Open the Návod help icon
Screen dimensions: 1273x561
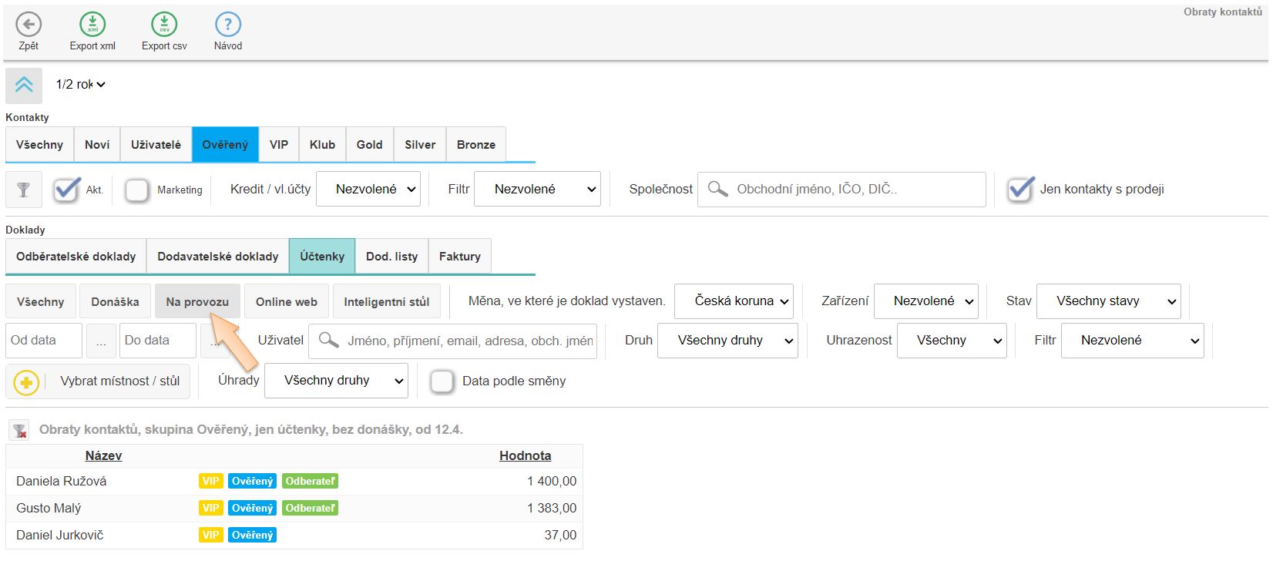228,25
